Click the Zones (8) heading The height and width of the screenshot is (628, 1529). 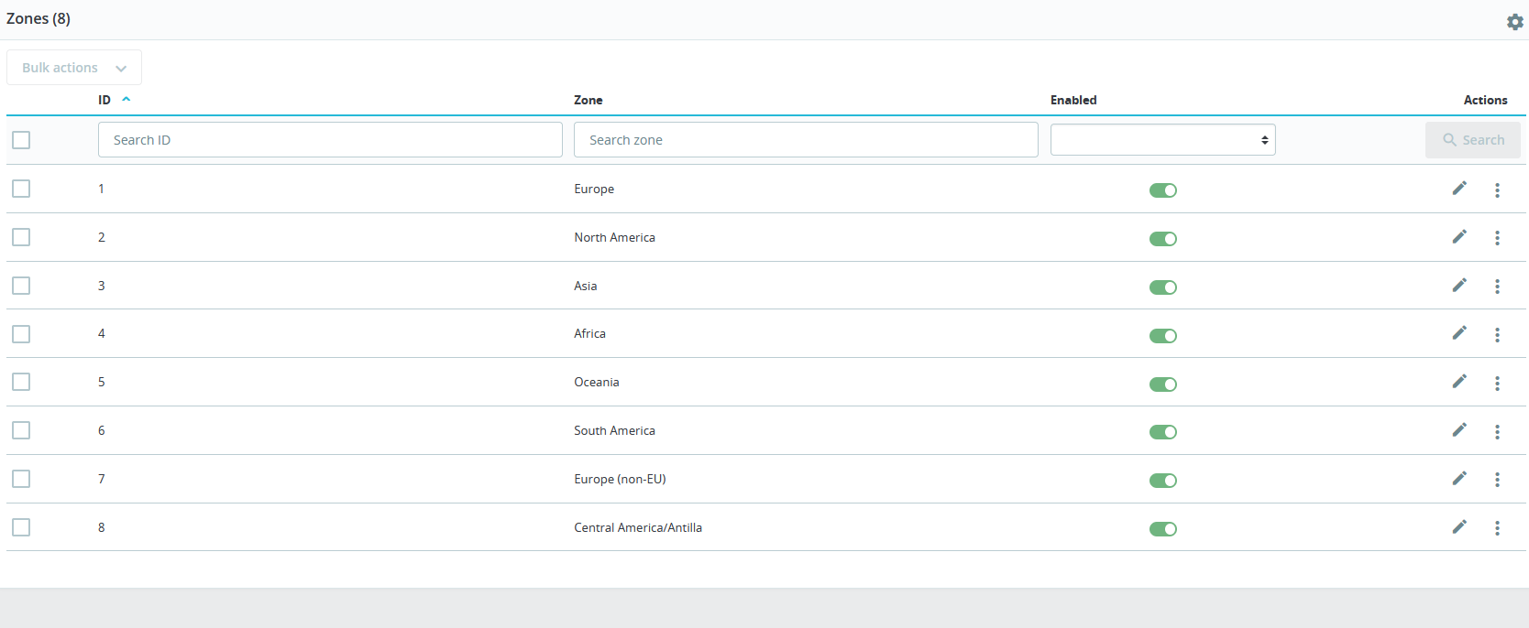click(x=38, y=18)
